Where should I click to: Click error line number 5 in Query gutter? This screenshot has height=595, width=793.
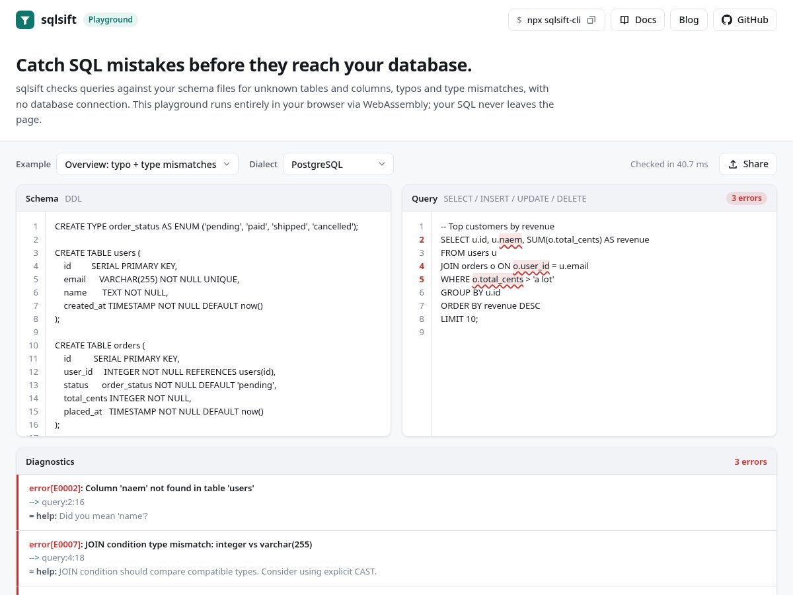(x=422, y=279)
